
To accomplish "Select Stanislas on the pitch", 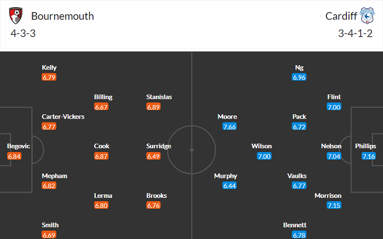I will [x=159, y=97].
